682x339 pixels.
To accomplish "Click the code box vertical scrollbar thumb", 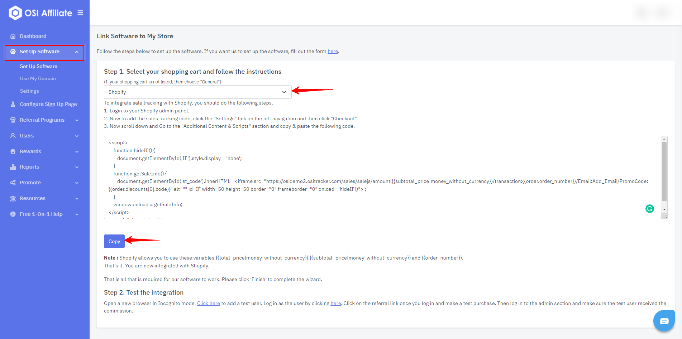I will (x=664, y=171).
